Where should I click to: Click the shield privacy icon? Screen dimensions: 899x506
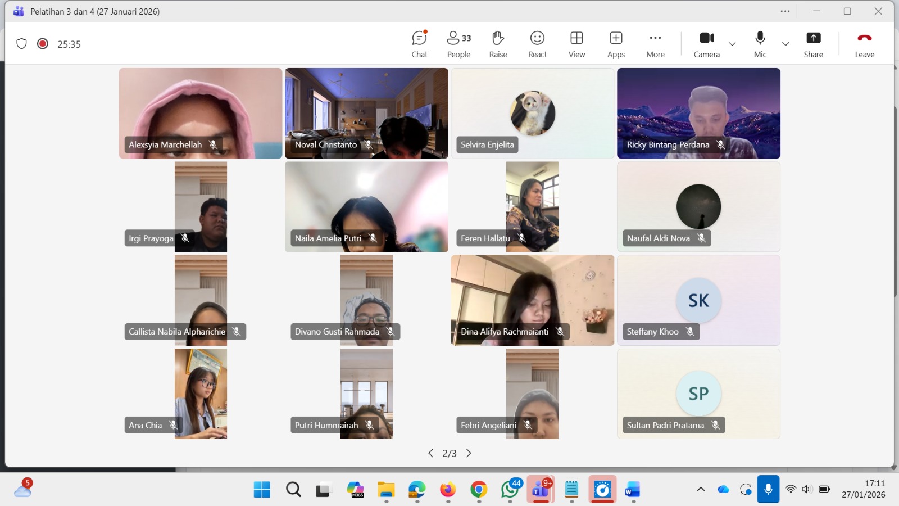(x=21, y=44)
